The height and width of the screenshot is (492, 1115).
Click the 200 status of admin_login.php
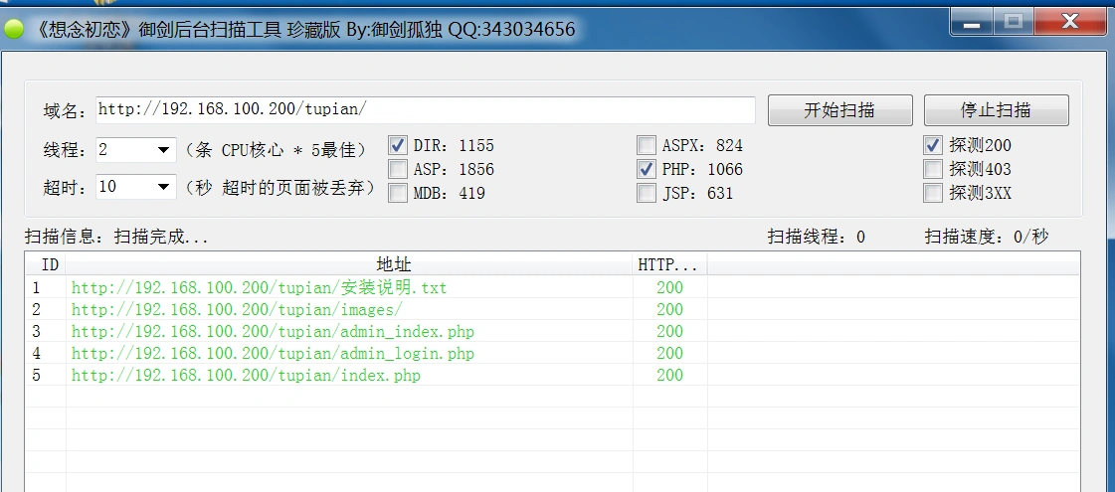[669, 354]
